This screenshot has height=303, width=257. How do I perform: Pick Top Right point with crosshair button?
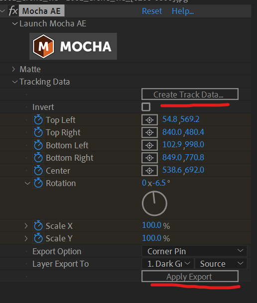[x=149, y=132]
